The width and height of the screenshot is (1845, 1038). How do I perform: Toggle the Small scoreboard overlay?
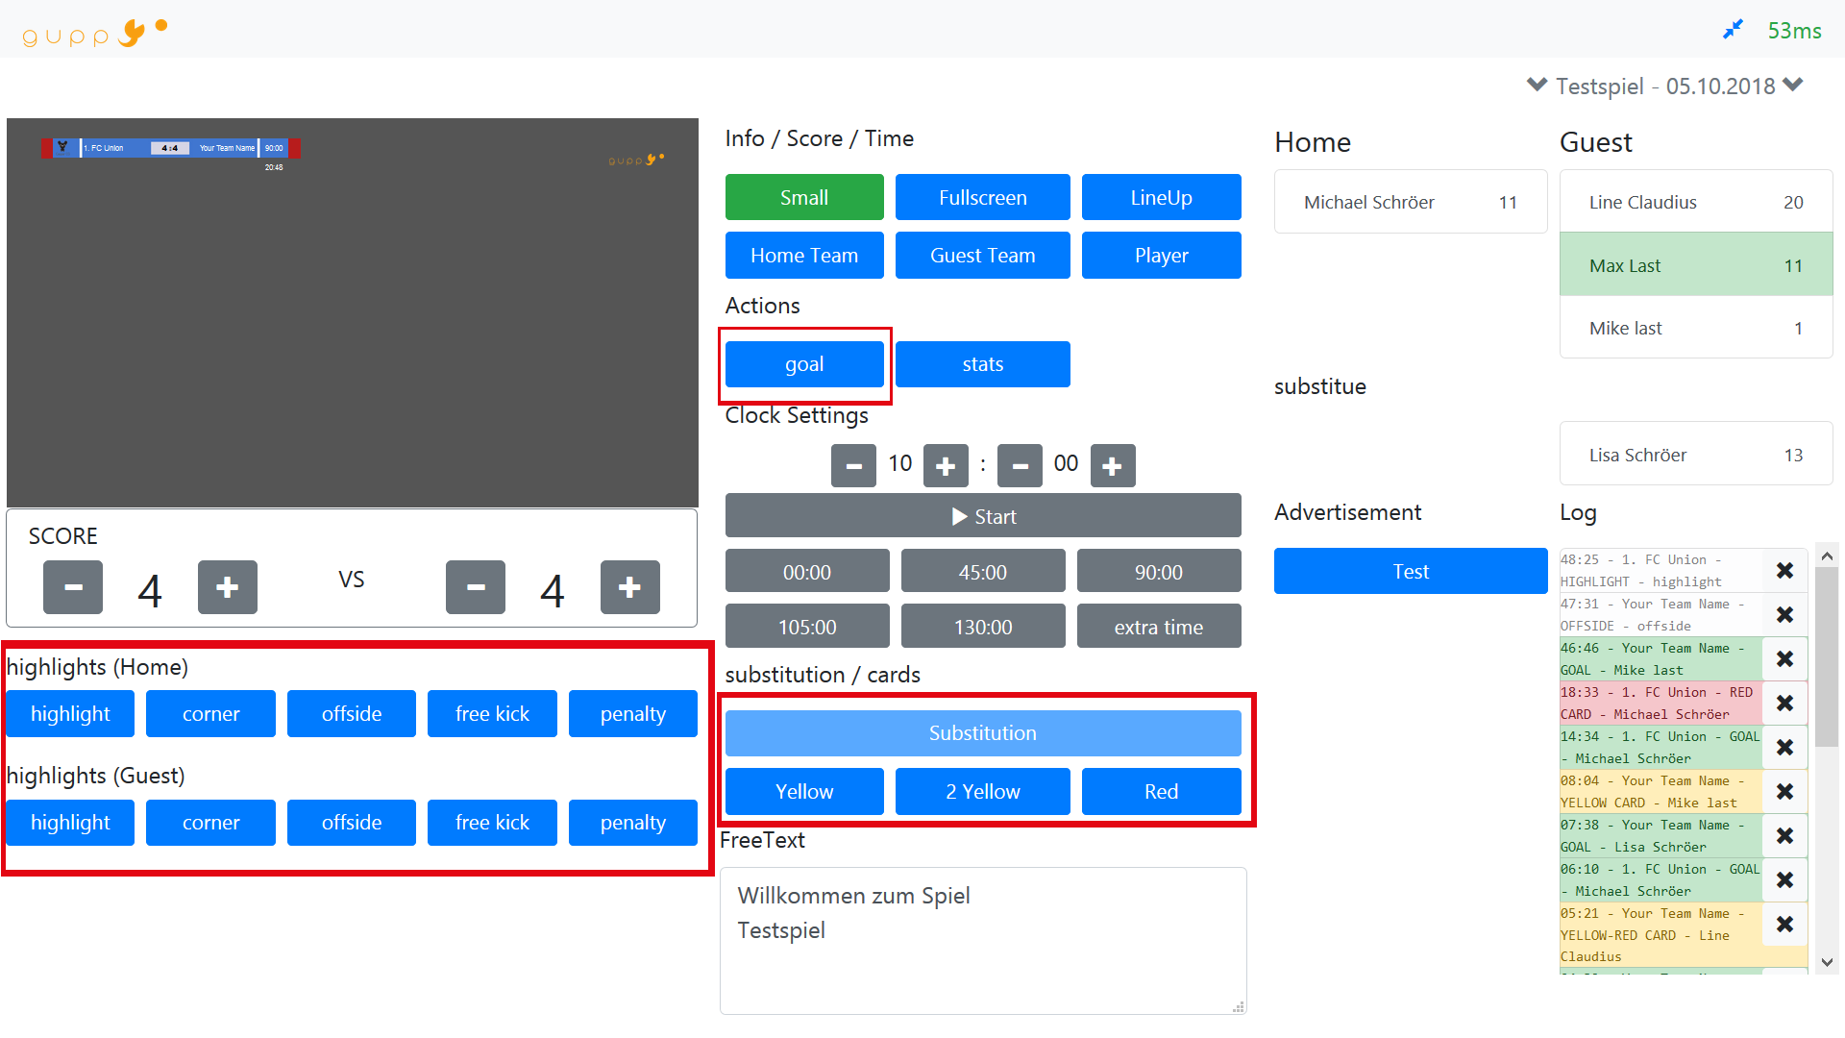pyautogui.click(x=804, y=197)
